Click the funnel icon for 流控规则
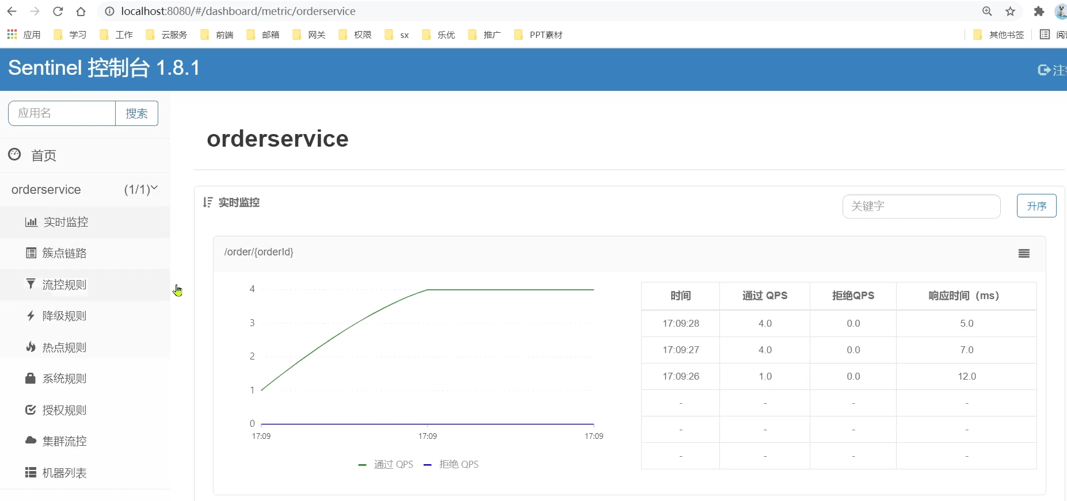The width and height of the screenshot is (1067, 501). coord(31,284)
